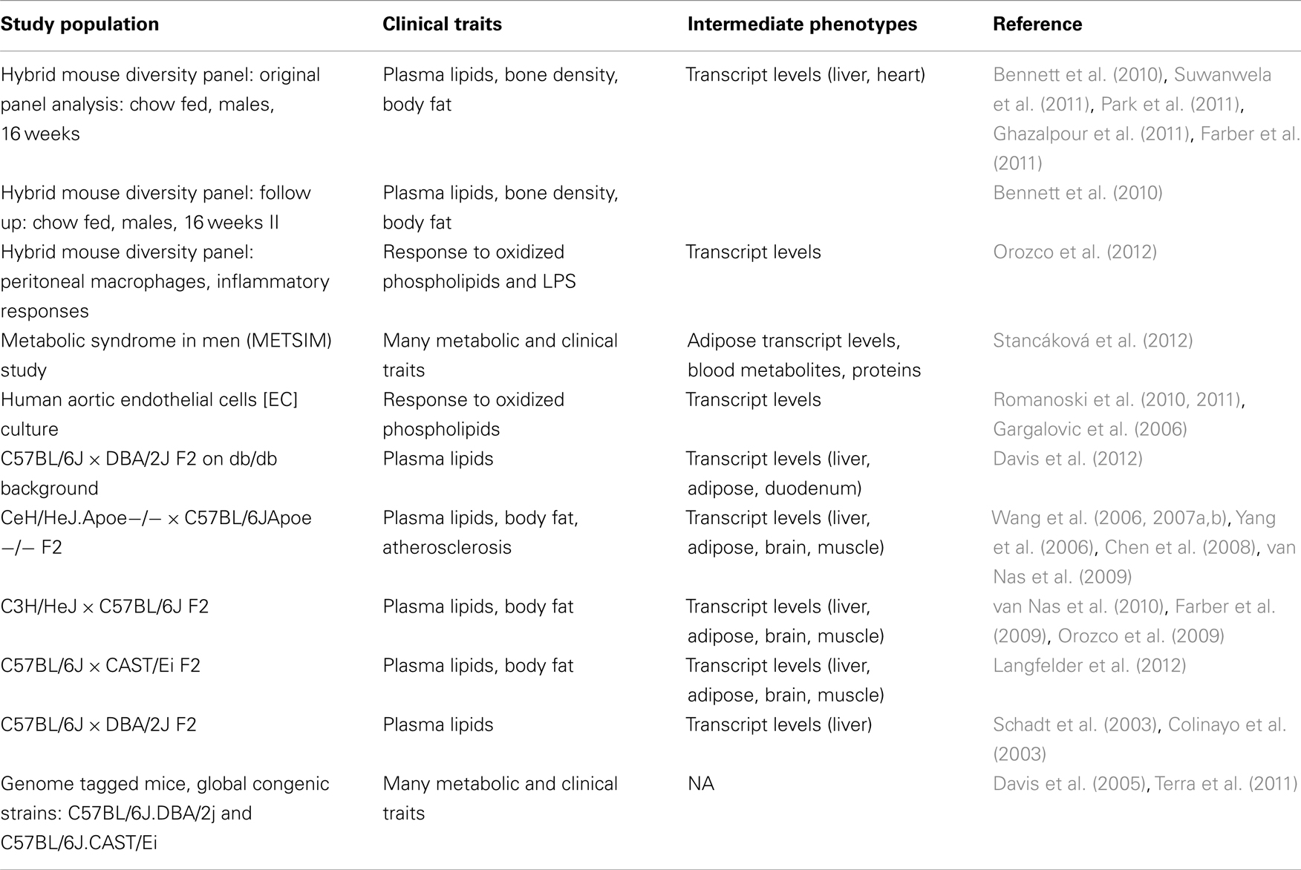Open the Park et al. (2011) reference
Image resolution: width=1301 pixels, height=870 pixels.
click(1170, 104)
